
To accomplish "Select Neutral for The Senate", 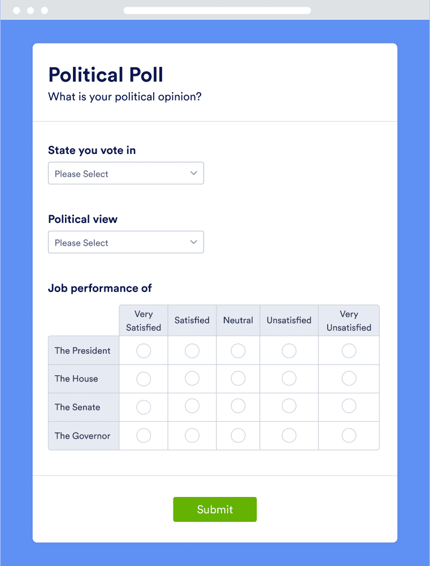I will [x=238, y=406].
